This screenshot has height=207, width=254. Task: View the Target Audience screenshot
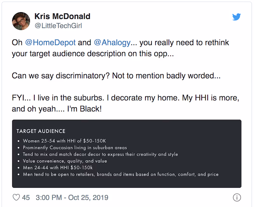(x=127, y=153)
